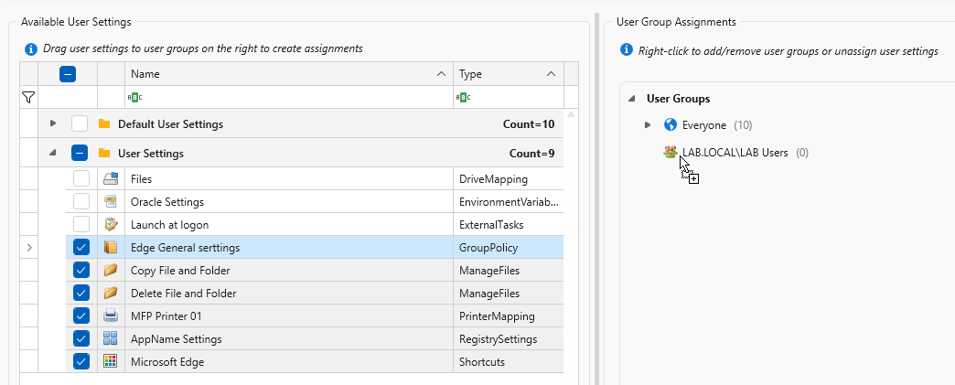Toggle the select-all checkbox in header
955x385 pixels.
68,74
